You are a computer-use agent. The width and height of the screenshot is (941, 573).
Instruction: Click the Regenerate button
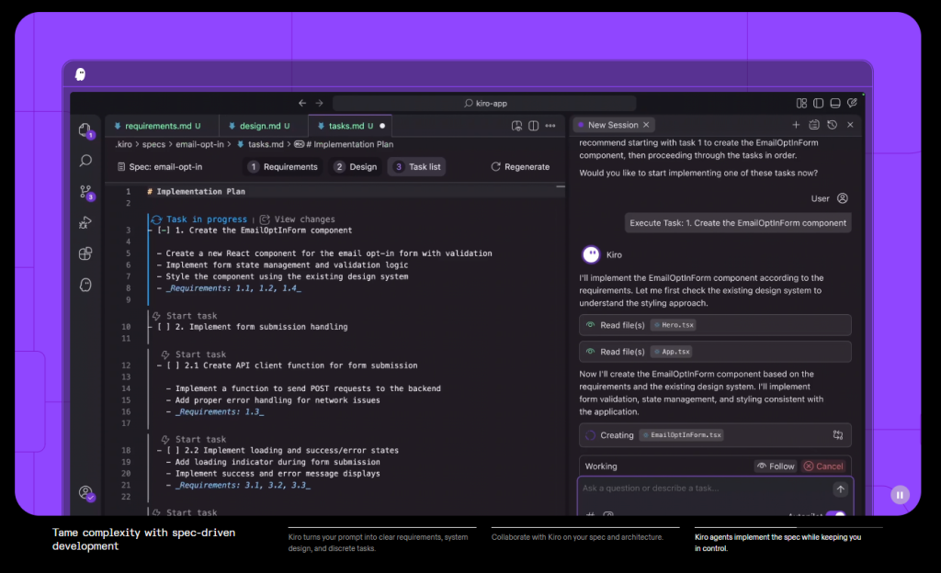(520, 166)
